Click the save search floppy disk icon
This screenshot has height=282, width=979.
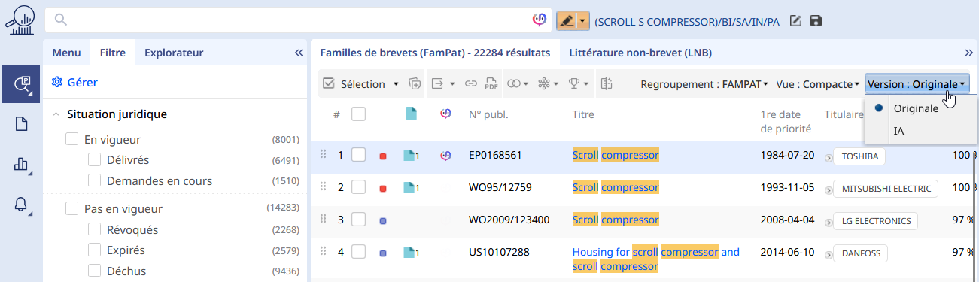816,21
